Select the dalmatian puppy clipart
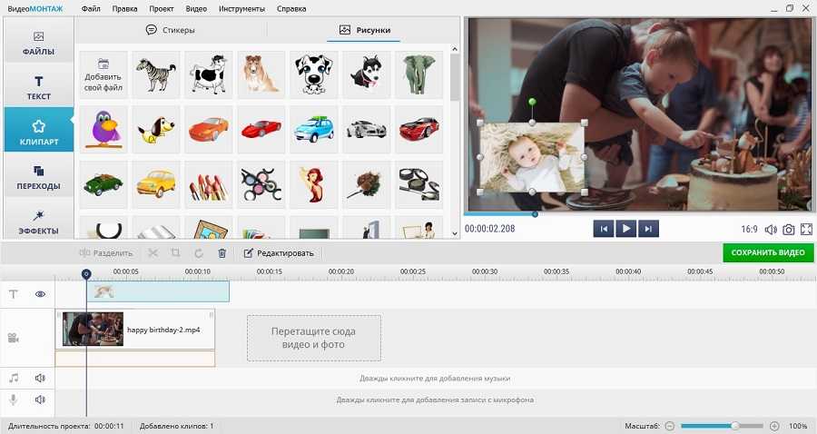817x434 pixels. pos(314,74)
